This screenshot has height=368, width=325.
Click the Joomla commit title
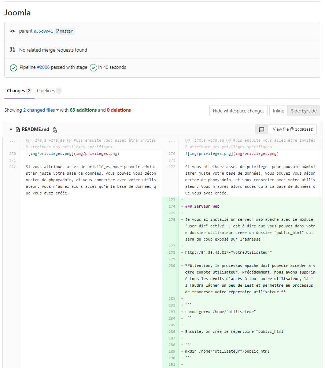click(17, 13)
